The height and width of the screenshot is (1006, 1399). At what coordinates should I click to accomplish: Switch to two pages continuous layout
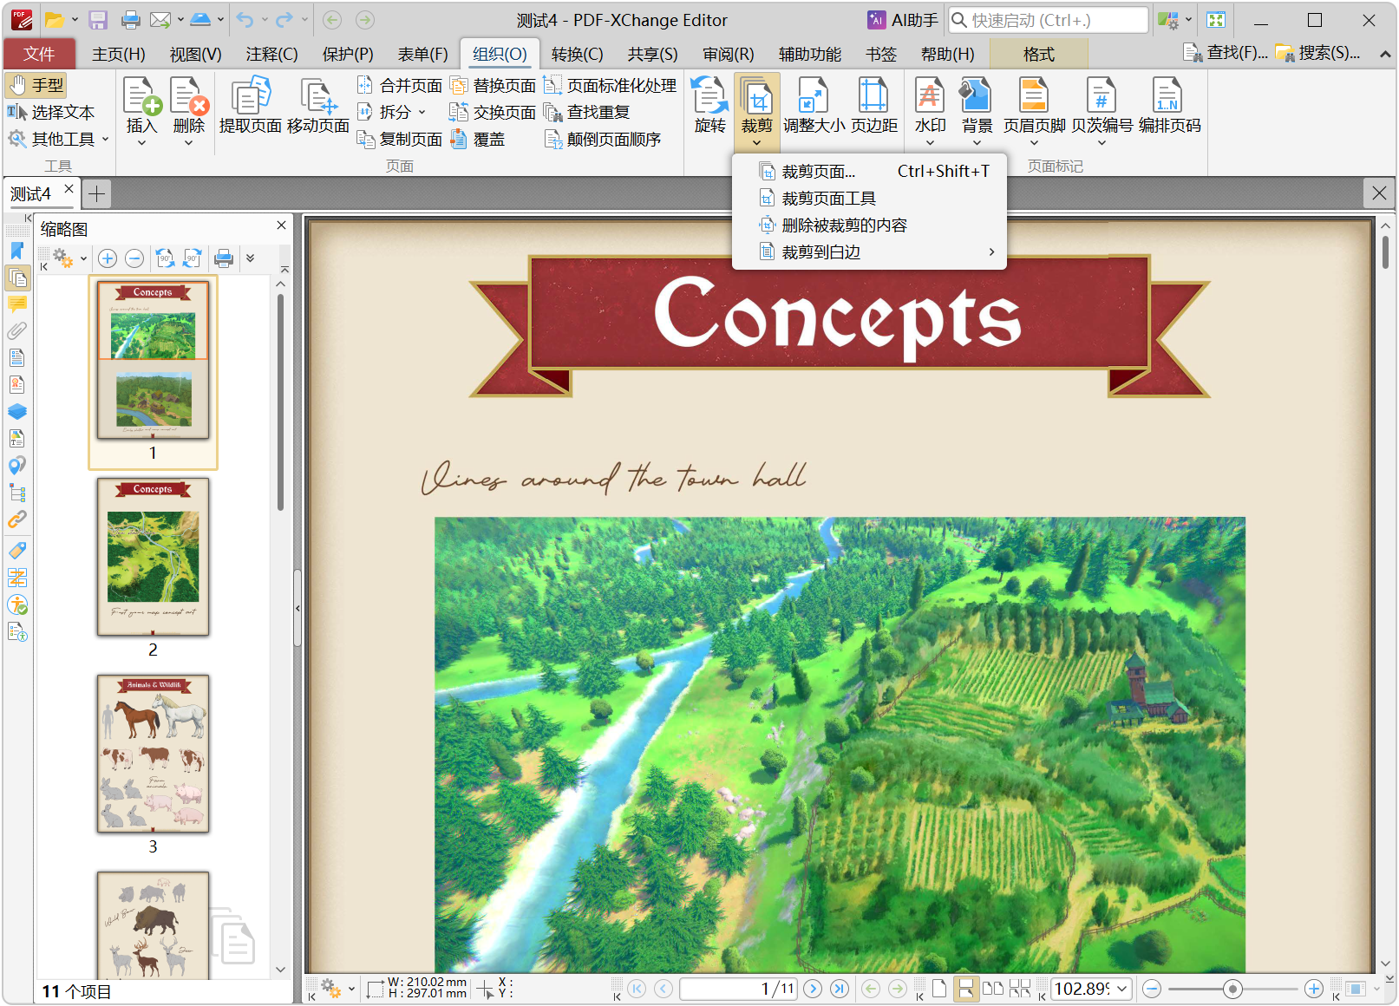pos(1020,989)
